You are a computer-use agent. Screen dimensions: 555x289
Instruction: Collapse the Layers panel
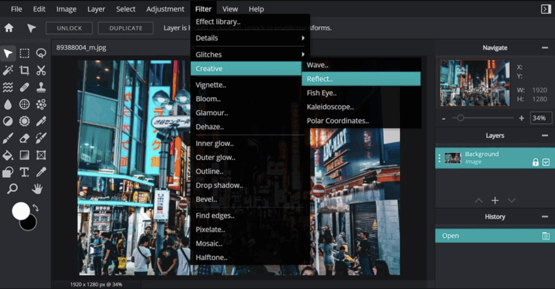click(x=545, y=136)
